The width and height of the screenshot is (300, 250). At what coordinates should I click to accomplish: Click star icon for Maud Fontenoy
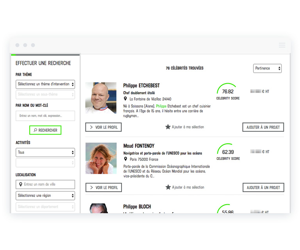pyautogui.click(x=168, y=187)
